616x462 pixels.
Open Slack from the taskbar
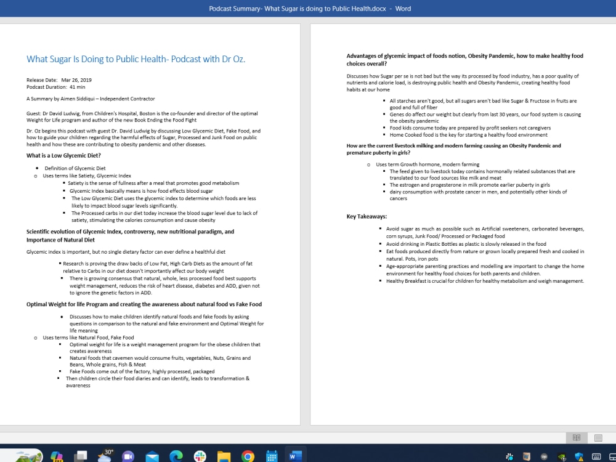[200, 456]
